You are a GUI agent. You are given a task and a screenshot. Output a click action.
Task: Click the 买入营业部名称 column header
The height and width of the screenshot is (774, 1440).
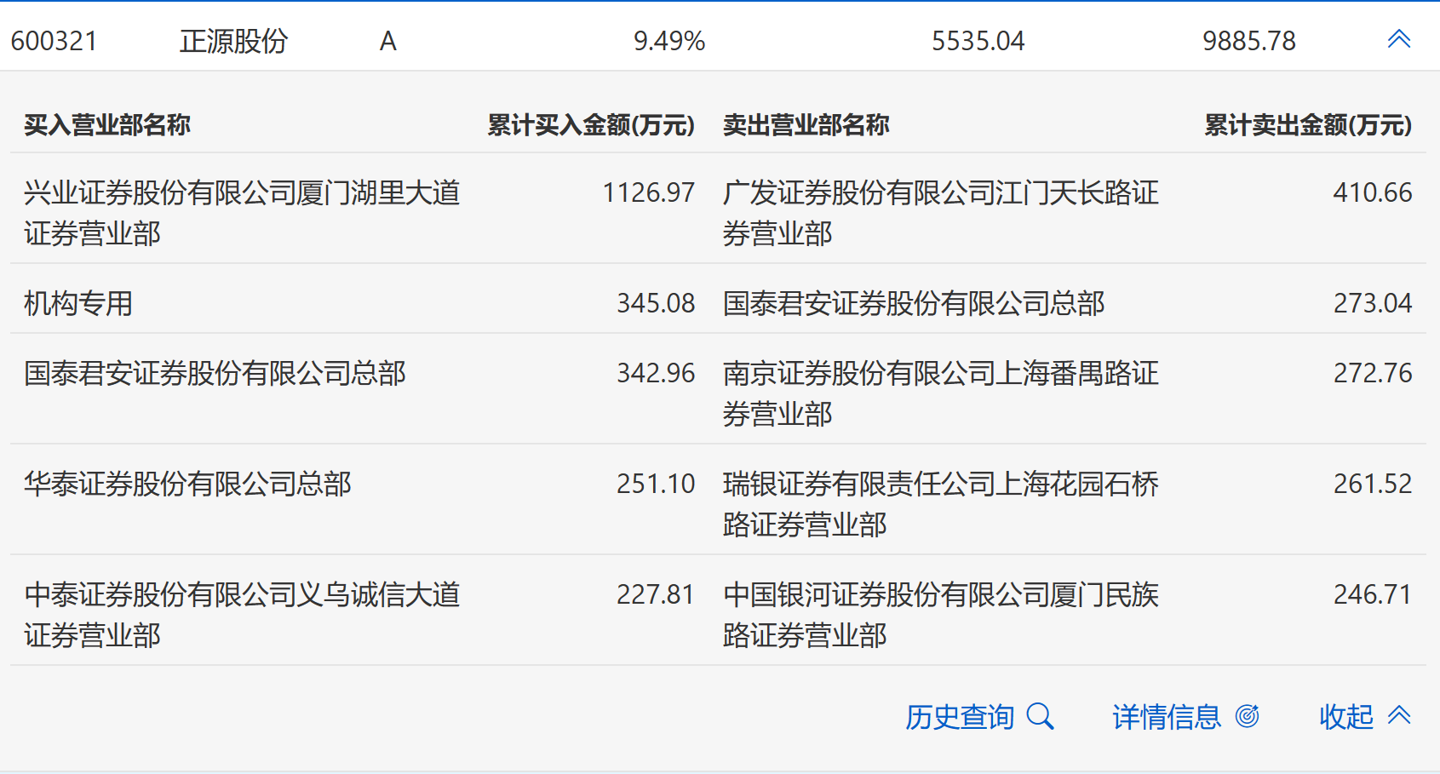coord(107,125)
